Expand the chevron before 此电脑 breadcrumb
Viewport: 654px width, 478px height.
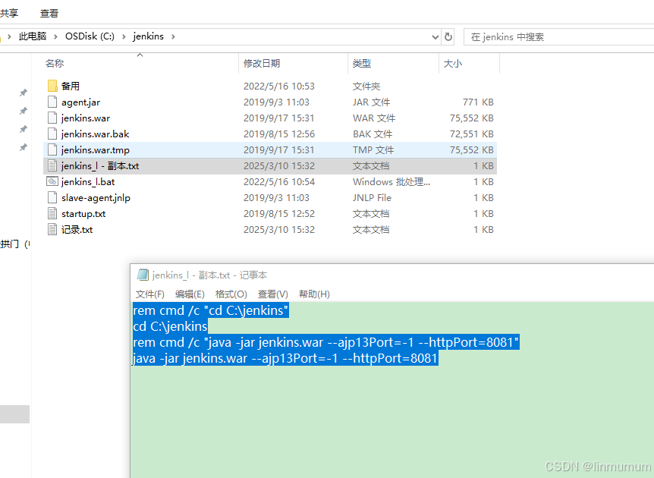pos(9,36)
